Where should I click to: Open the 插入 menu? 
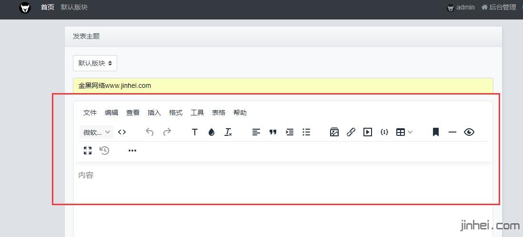[x=154, y=113]
